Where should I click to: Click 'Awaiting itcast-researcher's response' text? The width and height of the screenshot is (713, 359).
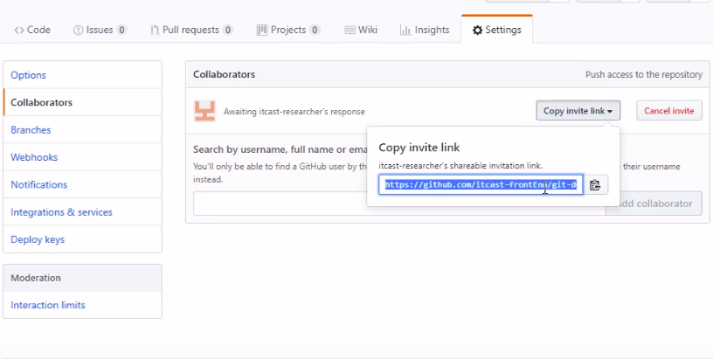(294, 111)
